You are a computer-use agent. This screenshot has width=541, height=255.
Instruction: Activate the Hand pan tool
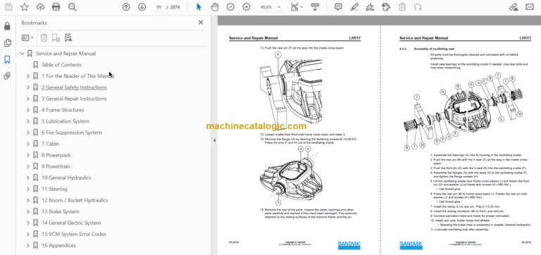click(x=215, y=7)
